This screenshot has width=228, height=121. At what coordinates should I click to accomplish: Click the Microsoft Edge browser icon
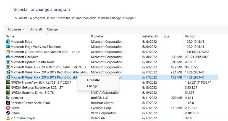click(x=8, y=42)
